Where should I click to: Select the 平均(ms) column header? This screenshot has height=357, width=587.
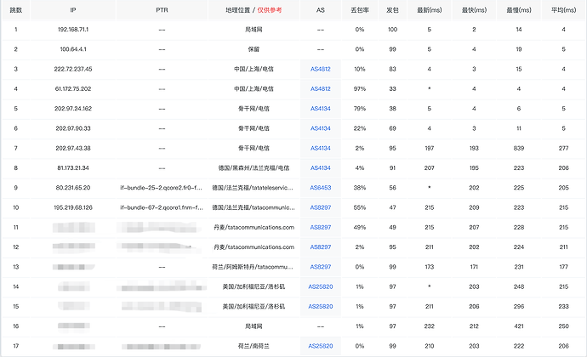[563, 10]
